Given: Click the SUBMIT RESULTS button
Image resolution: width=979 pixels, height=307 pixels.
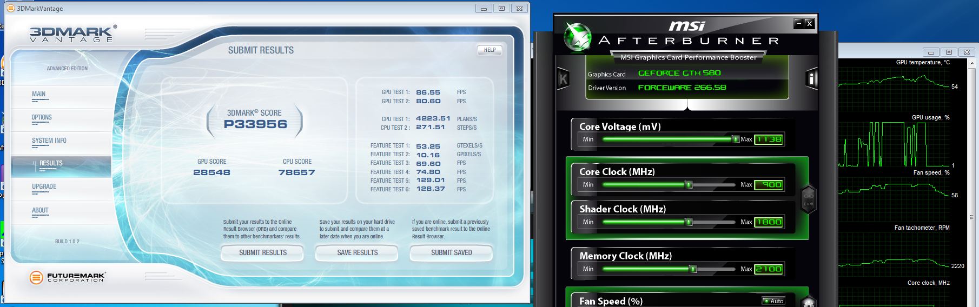Looking at the screenshot, I should click(x=263, y=253).
